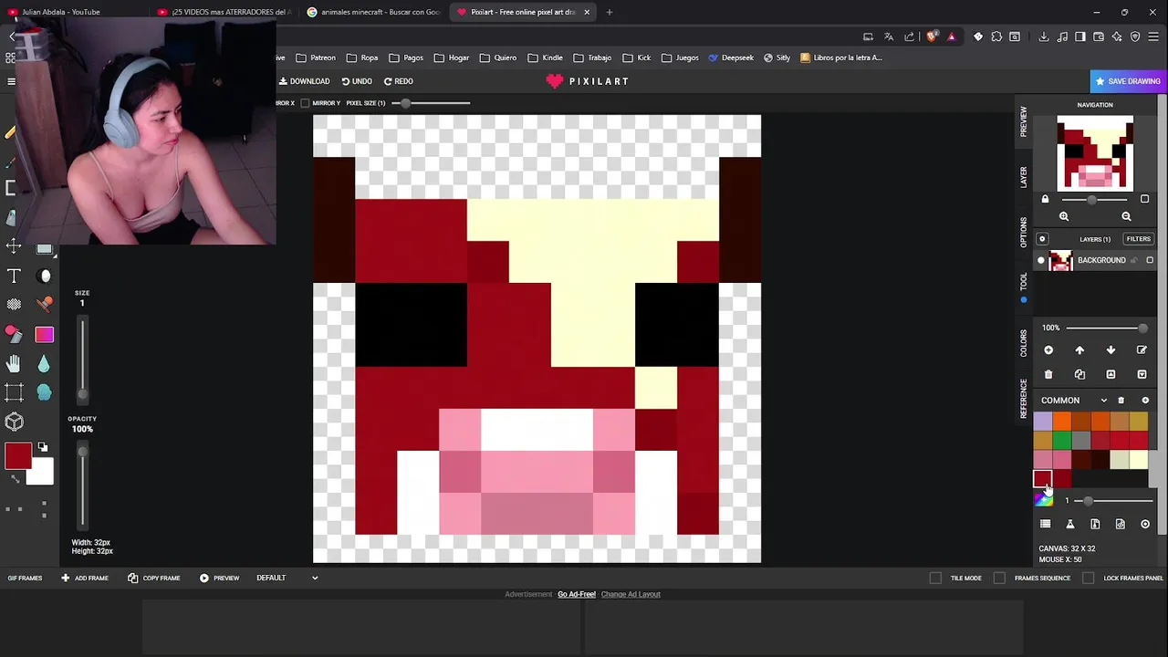1168x657 pixels.
Task: Select Background layer thumbnail
Action: 1060,261
